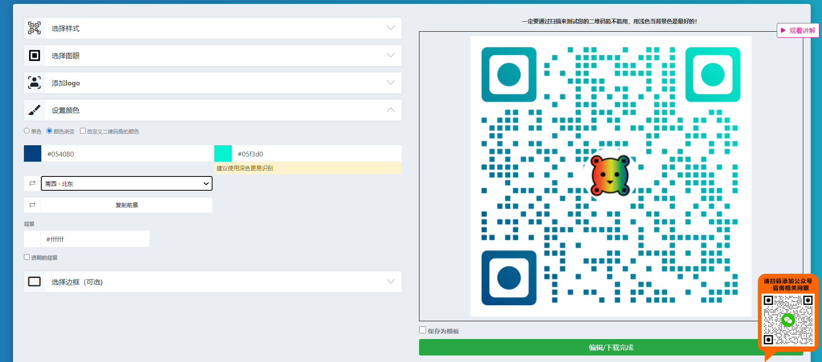
Task: Open the dark blue #054080 color swatch
Action: pos(33,153)
